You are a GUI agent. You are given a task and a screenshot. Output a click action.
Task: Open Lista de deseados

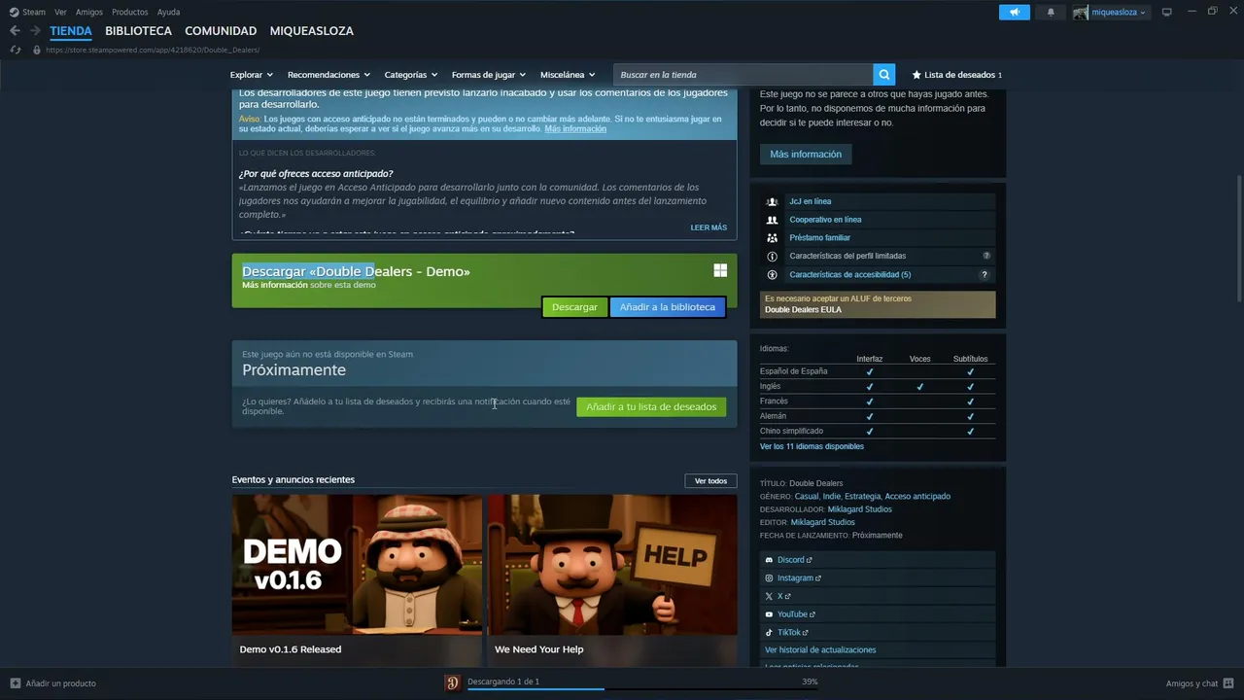click(x=956, y=75)
